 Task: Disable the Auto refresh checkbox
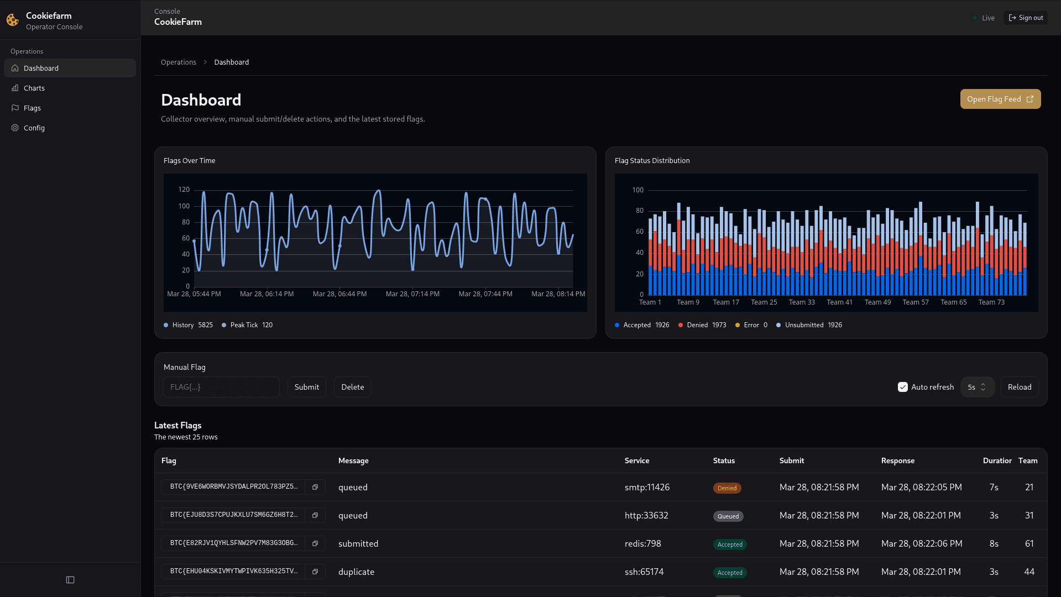(903, 387)
